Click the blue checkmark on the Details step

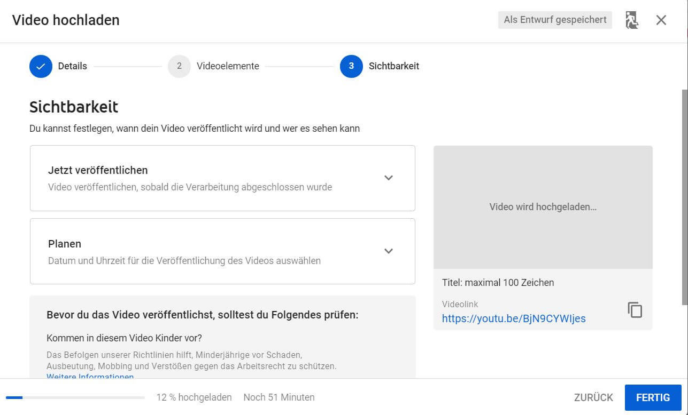[x=40, y=66]
